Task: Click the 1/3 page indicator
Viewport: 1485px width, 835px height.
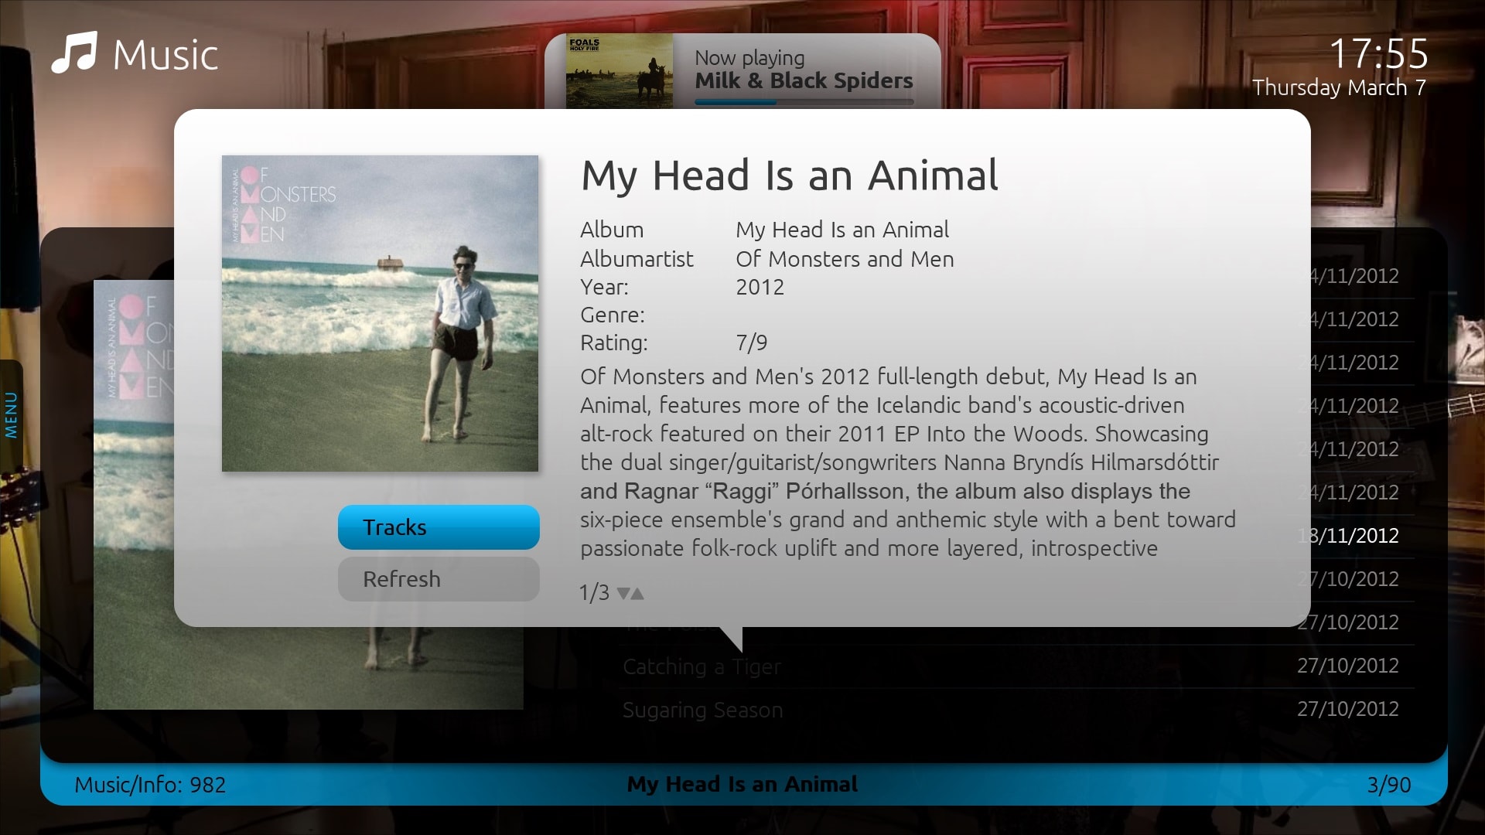Action: click(594, 593)
